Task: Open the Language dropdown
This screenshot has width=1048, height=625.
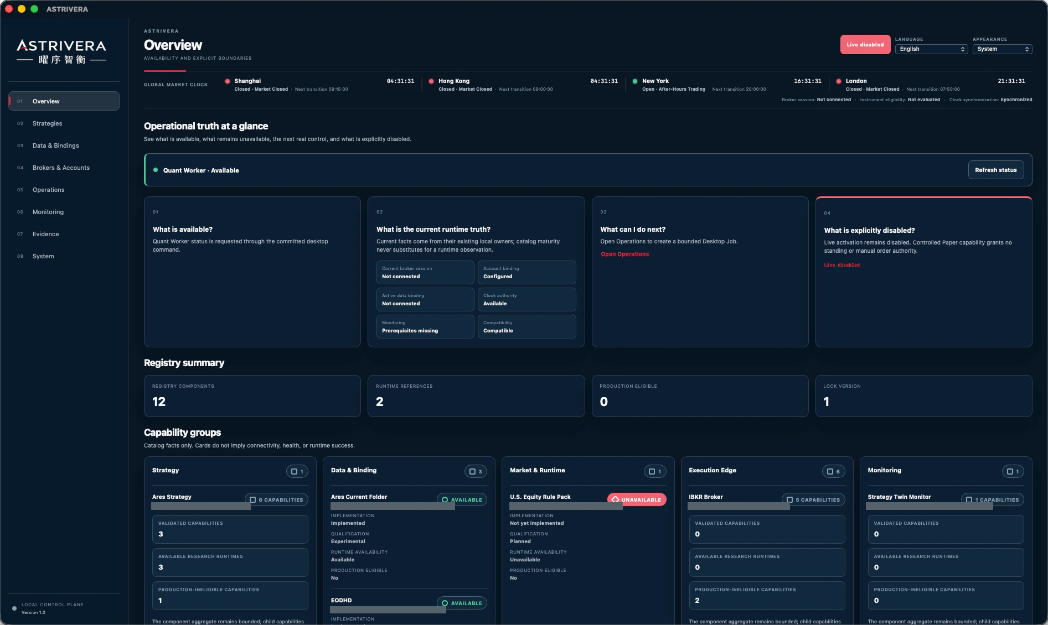Action: click(x=931, y=49)
